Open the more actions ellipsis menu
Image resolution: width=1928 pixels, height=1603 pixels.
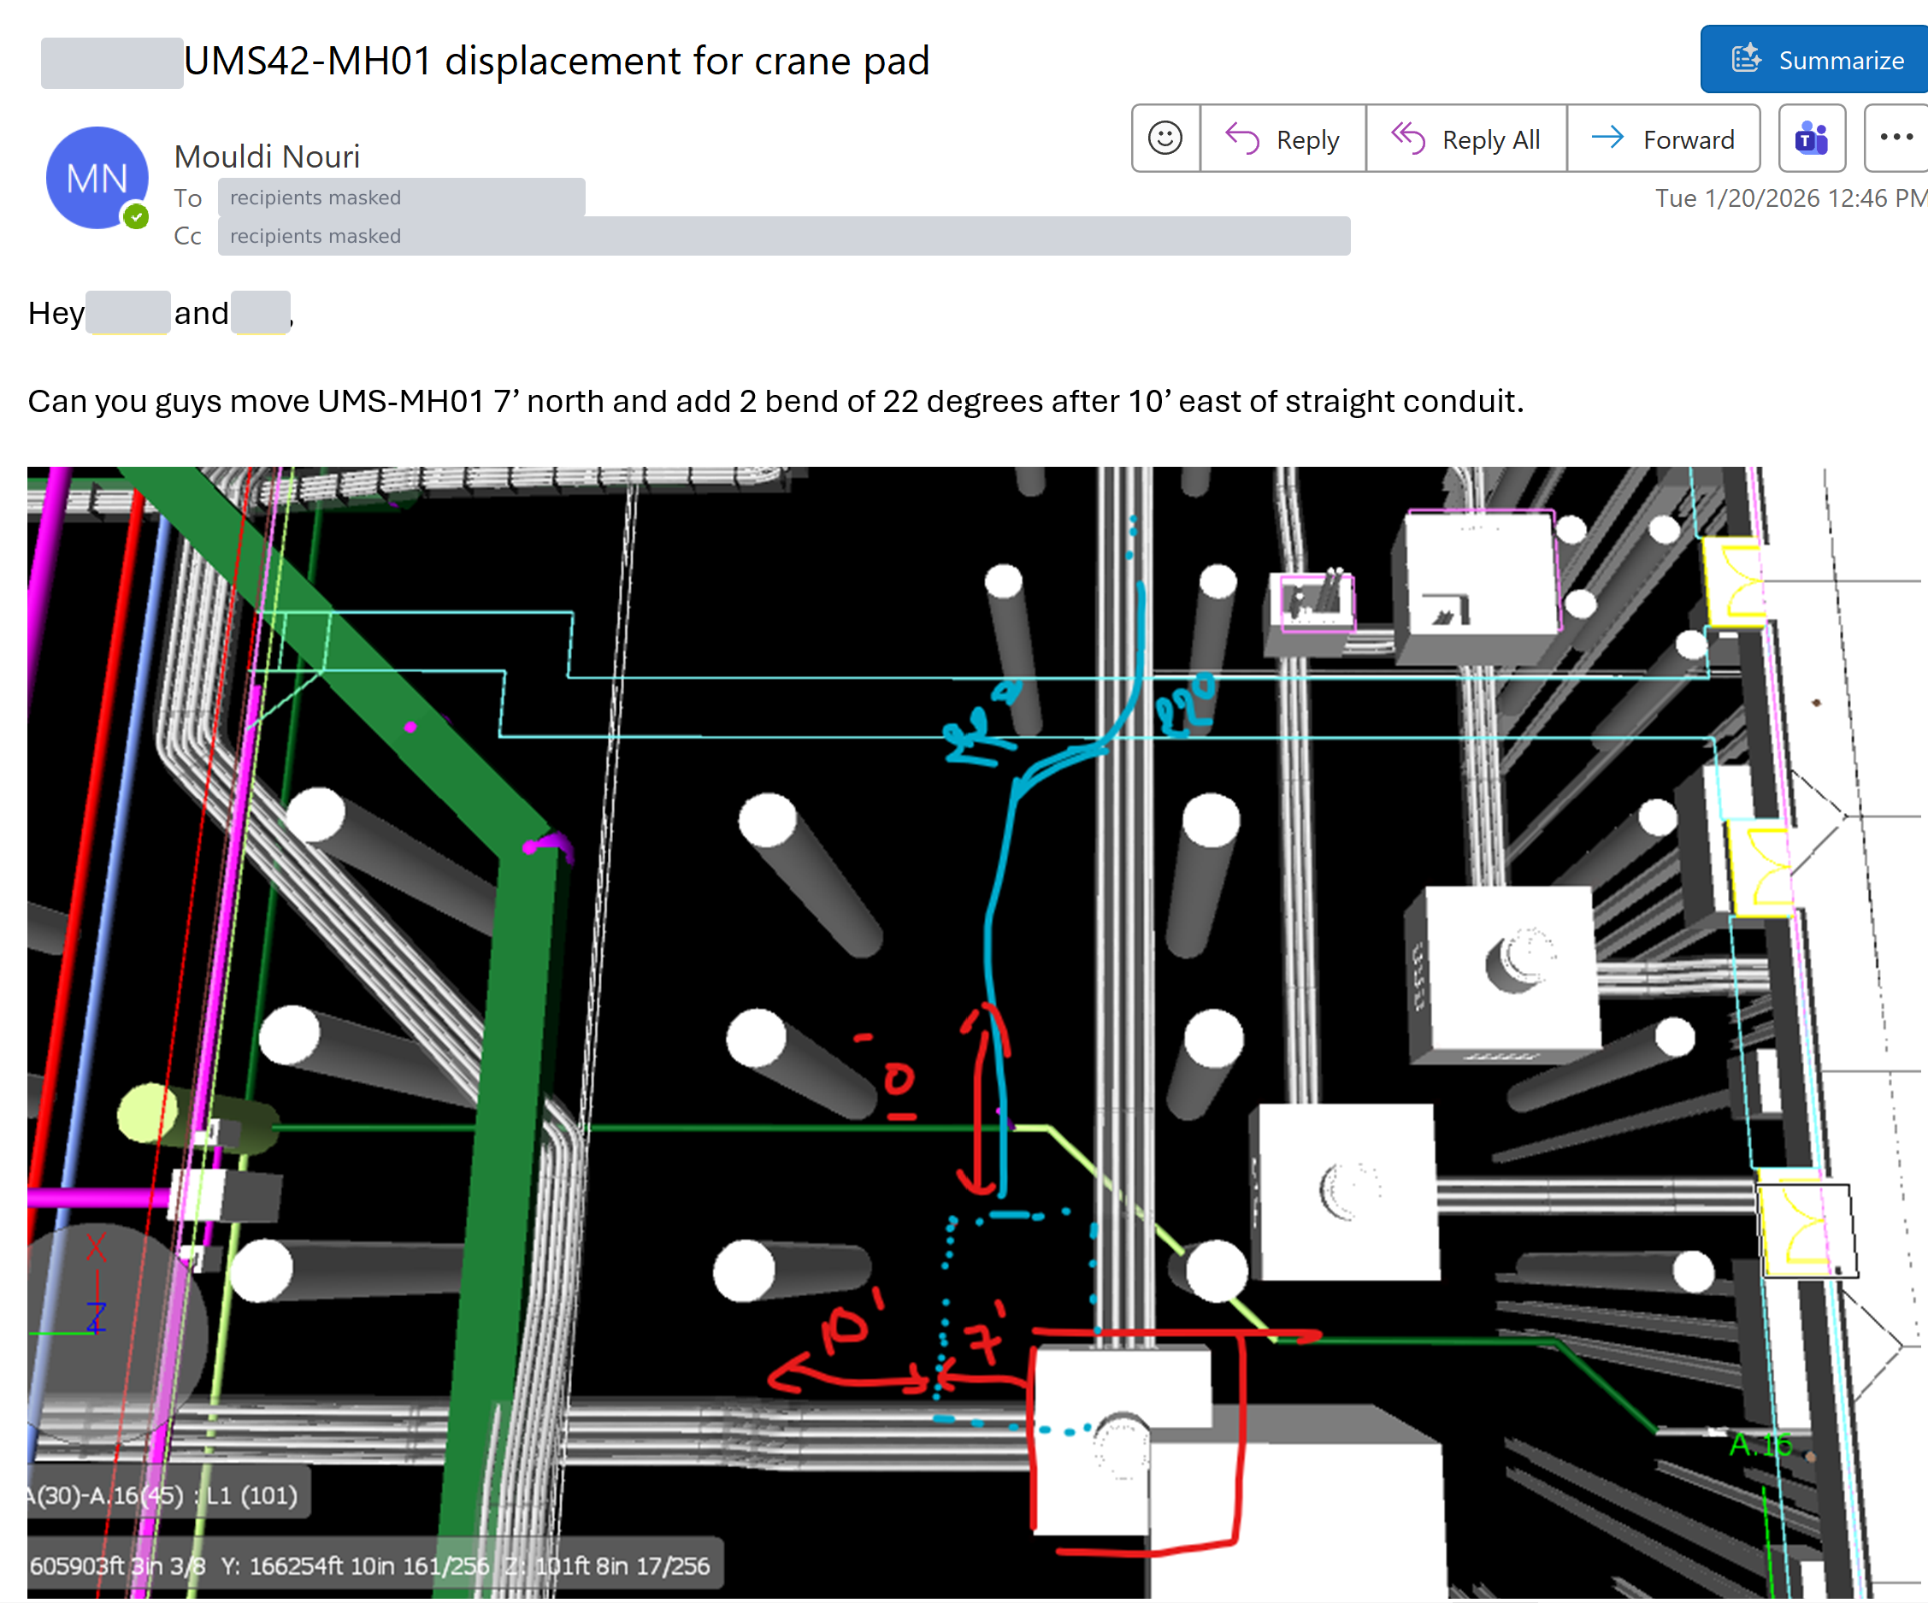pyautogui.click(x=1896, y=138)
